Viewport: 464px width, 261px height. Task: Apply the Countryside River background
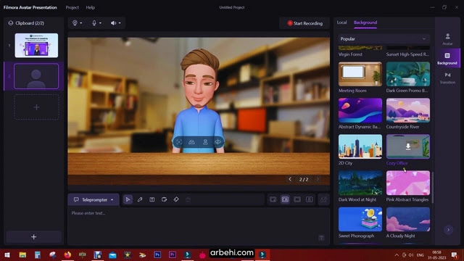[408, 110]
